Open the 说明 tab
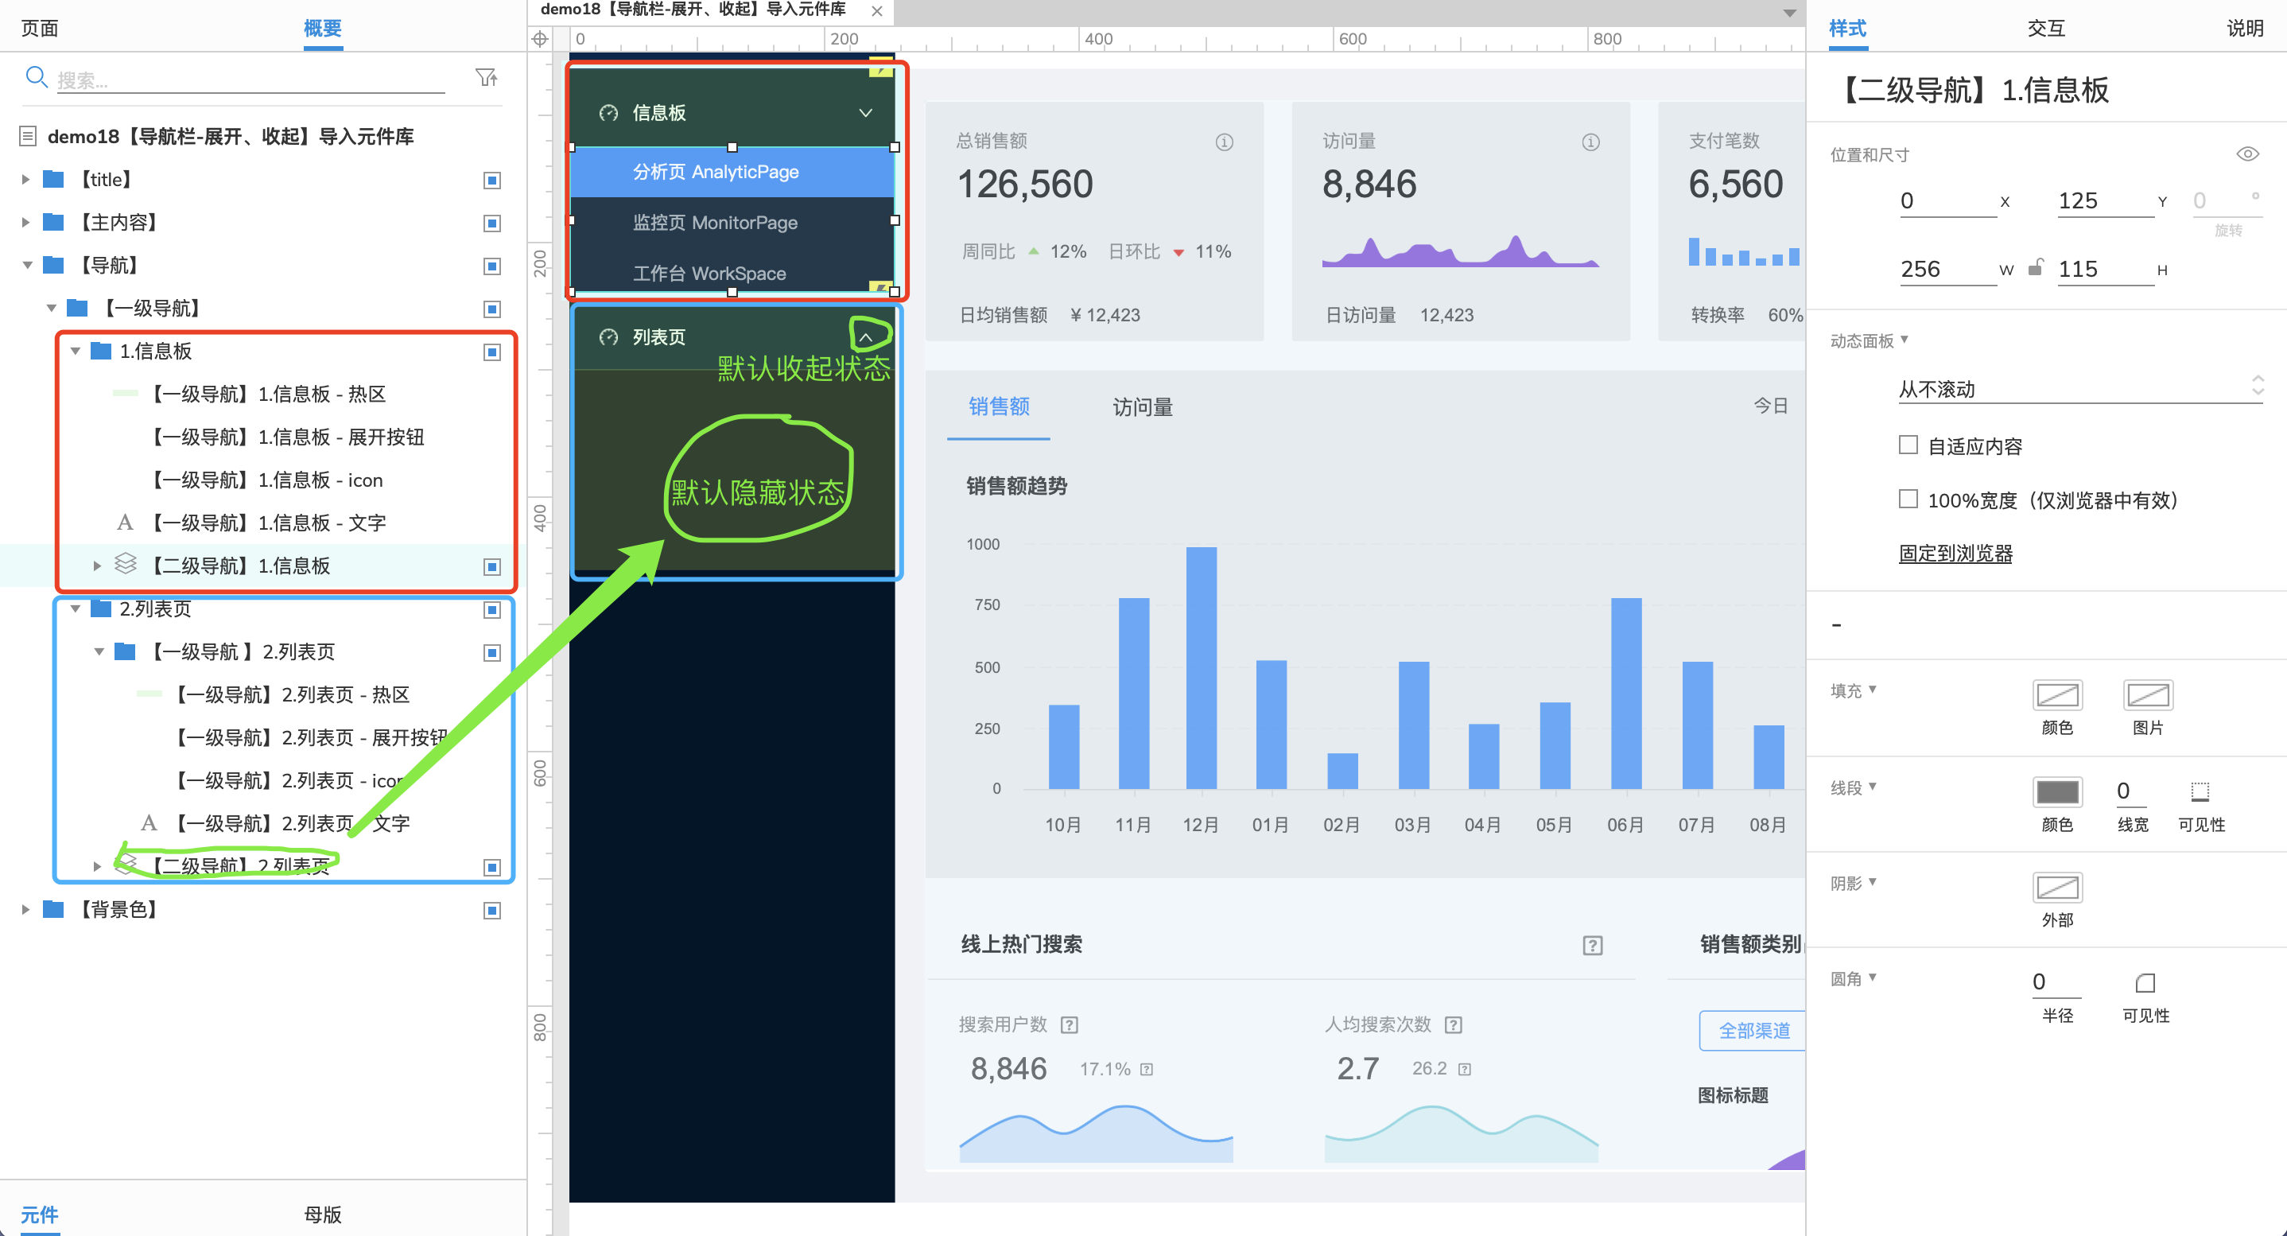Viewport: 2287px width, 1236px height. click(2246, 28)
